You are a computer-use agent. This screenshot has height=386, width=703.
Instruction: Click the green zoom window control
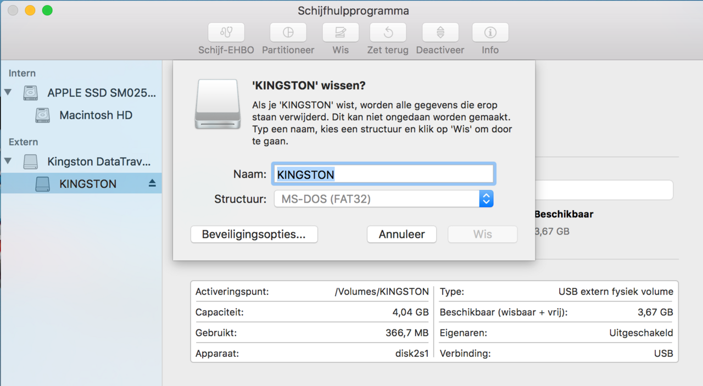point(47,10)
